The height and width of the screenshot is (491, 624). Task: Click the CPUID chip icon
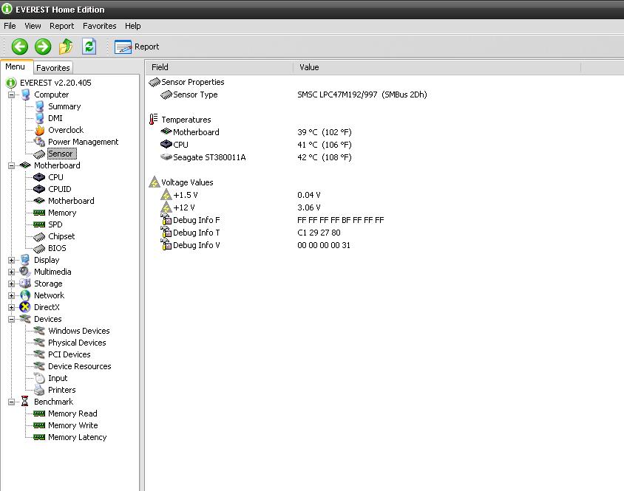click(39, 189)
